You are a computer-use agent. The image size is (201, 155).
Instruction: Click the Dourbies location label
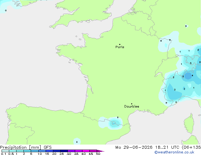pos(132,106)
